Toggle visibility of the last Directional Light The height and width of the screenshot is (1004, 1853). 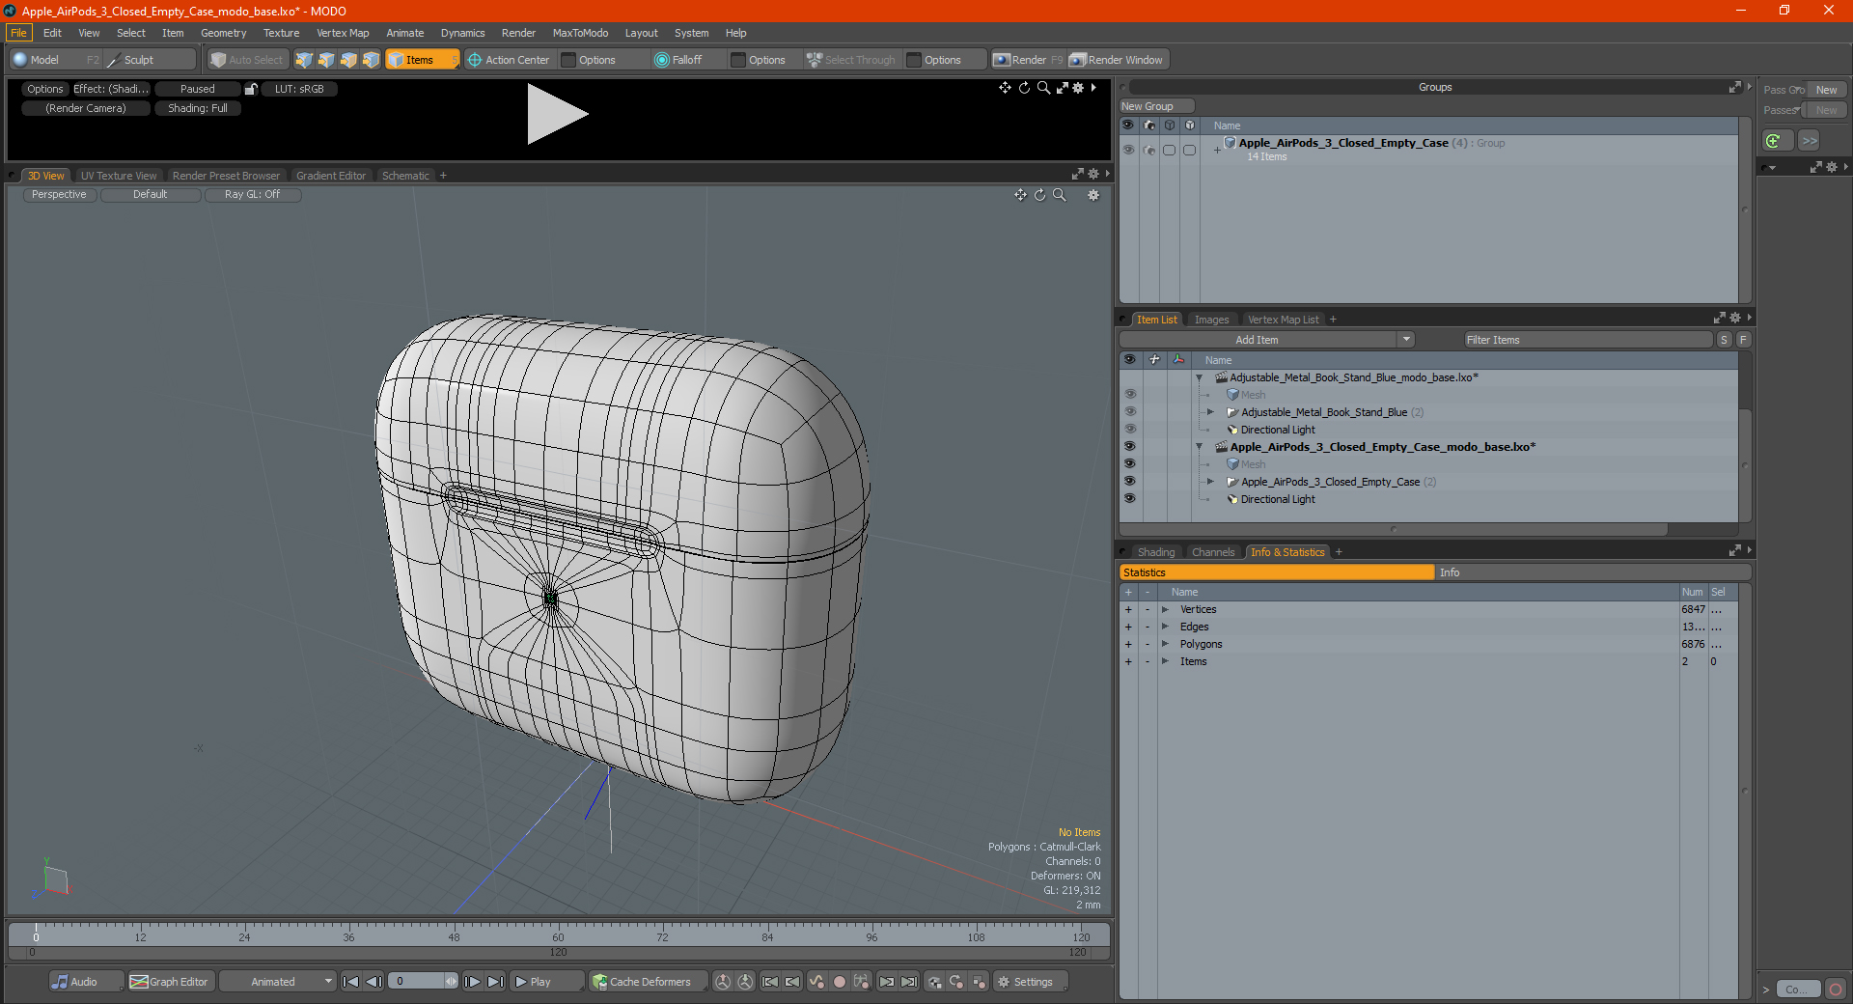pyautogui.click(x=1129, y=499)
